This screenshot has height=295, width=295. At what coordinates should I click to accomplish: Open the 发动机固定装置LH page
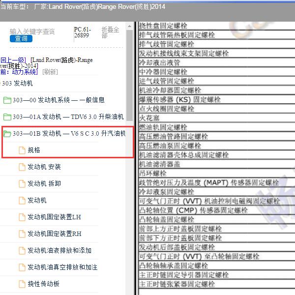point(54,217)
